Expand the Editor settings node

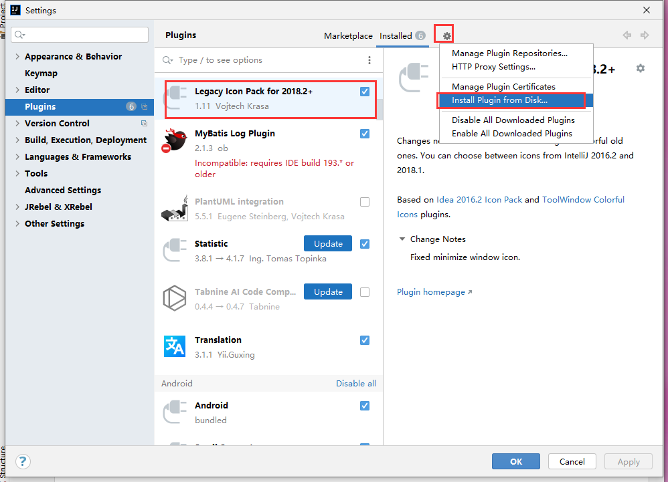(x=17, y=90)
